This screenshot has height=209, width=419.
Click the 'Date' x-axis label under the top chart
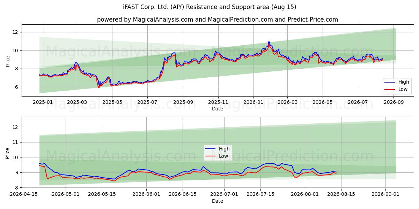point(218,109)
